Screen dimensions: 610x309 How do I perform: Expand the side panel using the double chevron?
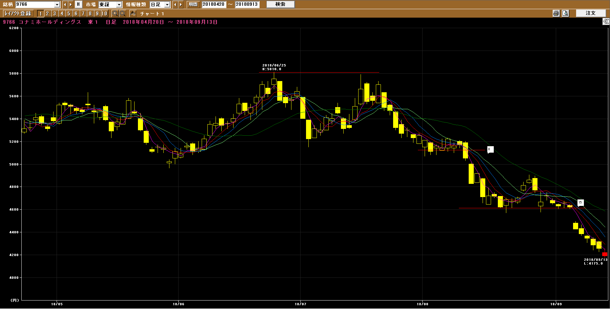[x=606, y=22]
